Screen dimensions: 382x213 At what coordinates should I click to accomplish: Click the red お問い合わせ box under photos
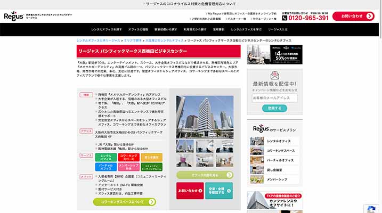point(190,191)
